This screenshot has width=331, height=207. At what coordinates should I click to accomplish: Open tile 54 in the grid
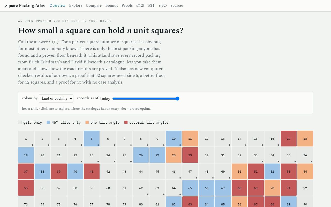(x=305, y=172)
